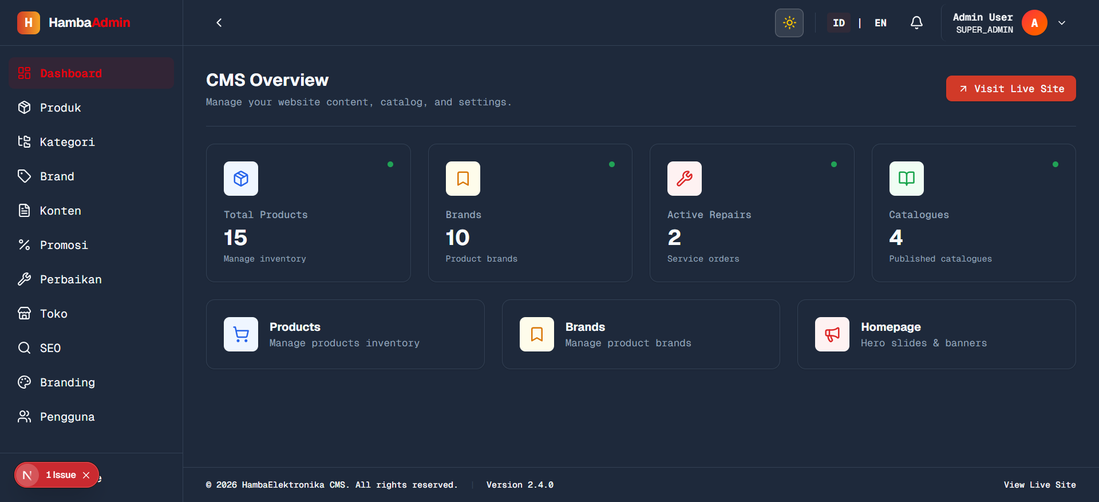The image size is (1099, 502).
Task: Click the Brands count 10
Action: point(457,238)
